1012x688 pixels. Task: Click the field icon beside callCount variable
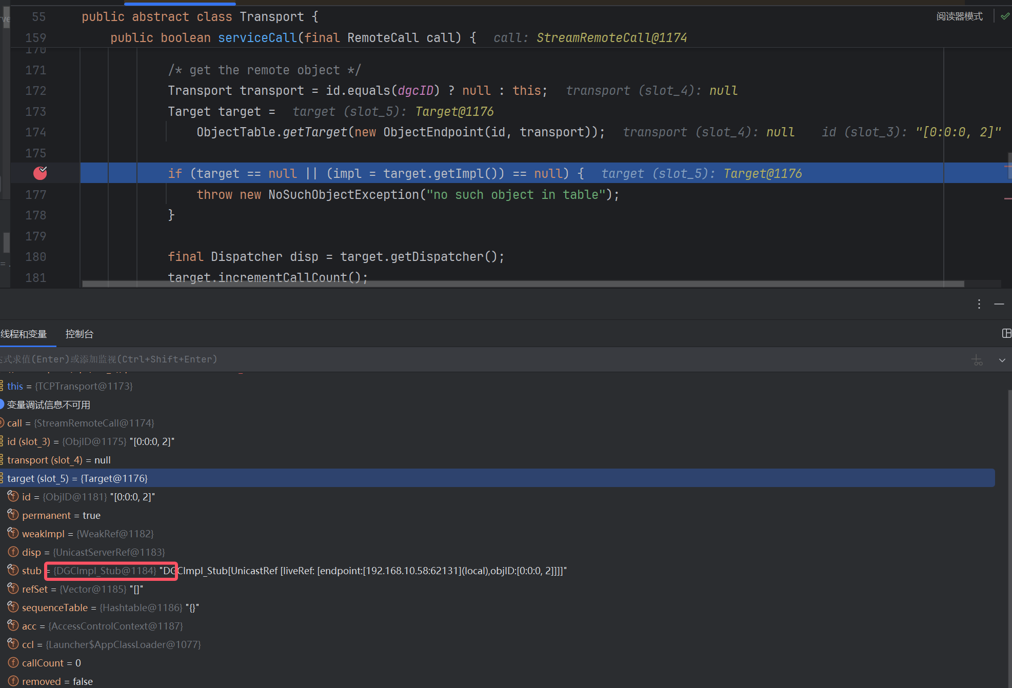[13, 662]
